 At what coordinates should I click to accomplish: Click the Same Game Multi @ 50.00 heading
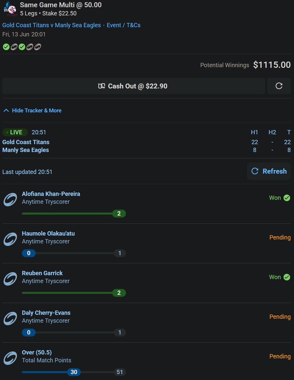pyautogui.click(x=61, y=5)
